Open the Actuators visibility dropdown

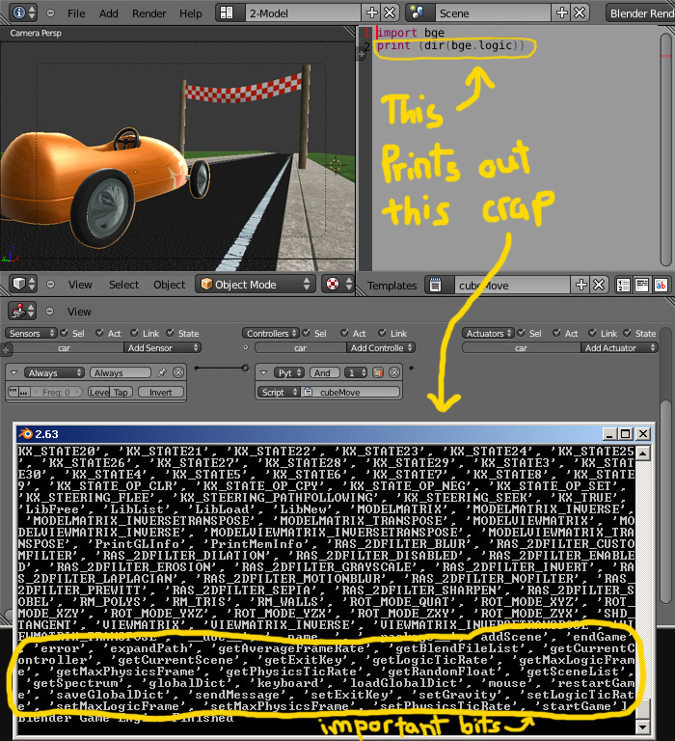(x=488, y=333)
